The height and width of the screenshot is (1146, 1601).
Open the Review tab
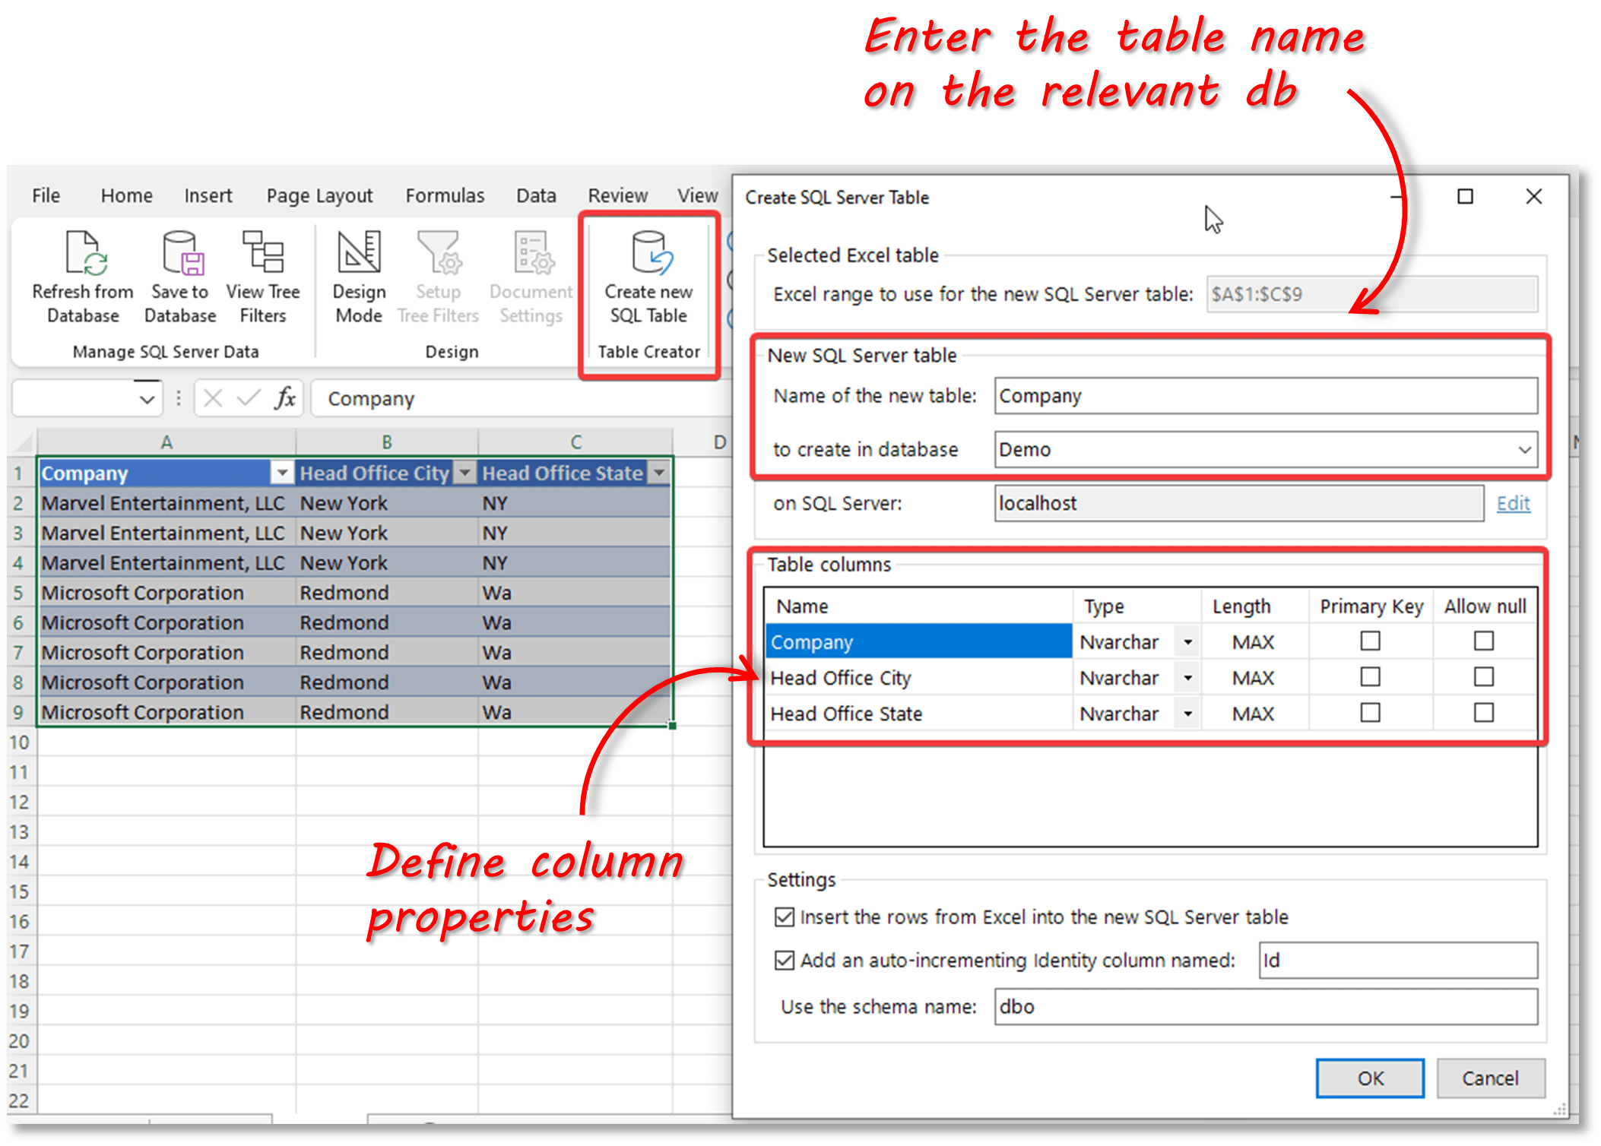tap(617, 195)
